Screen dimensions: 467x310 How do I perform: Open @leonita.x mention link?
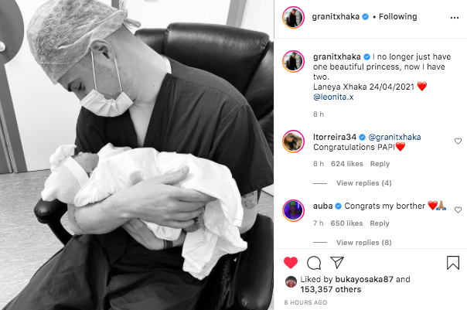pyautogui.click(x=333, y=97)
